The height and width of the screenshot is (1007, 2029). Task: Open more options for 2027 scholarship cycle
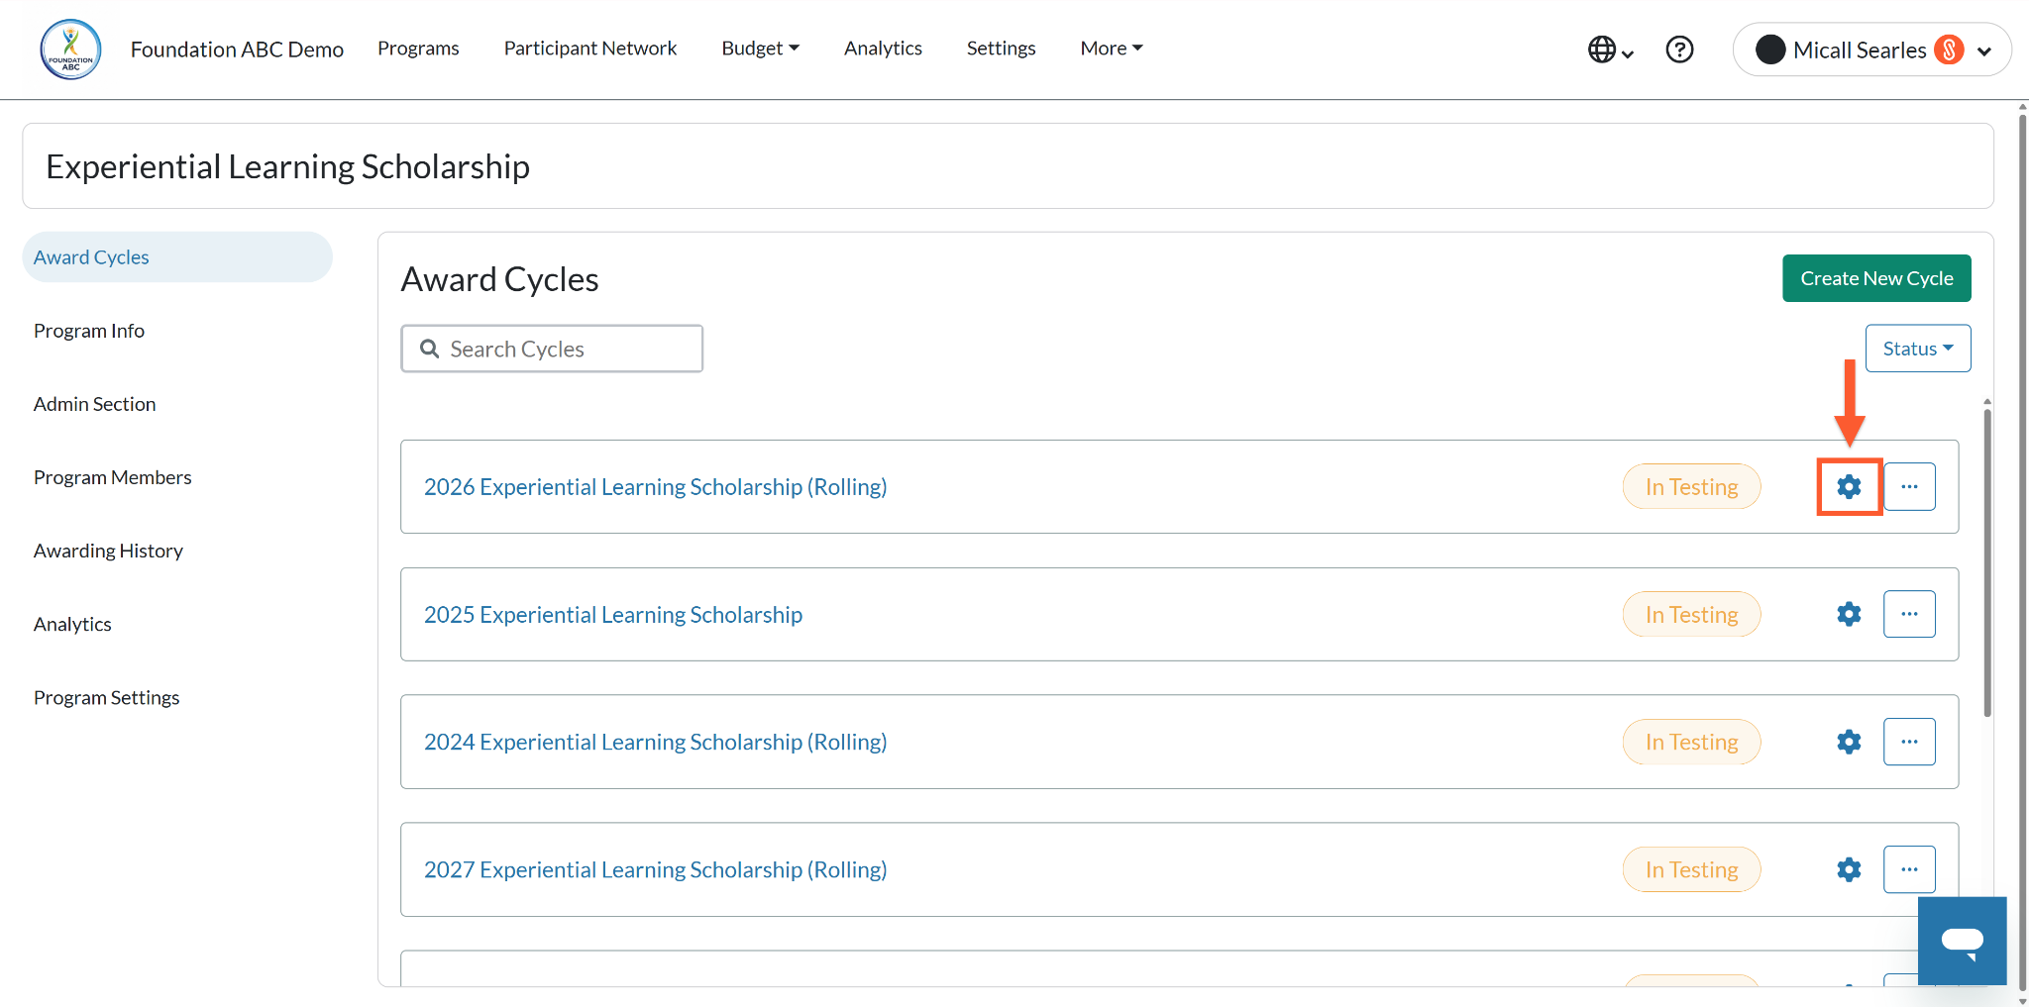1909,869
